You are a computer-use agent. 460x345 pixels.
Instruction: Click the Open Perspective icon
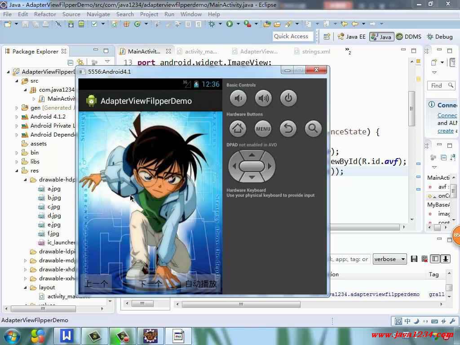[327, 37]
